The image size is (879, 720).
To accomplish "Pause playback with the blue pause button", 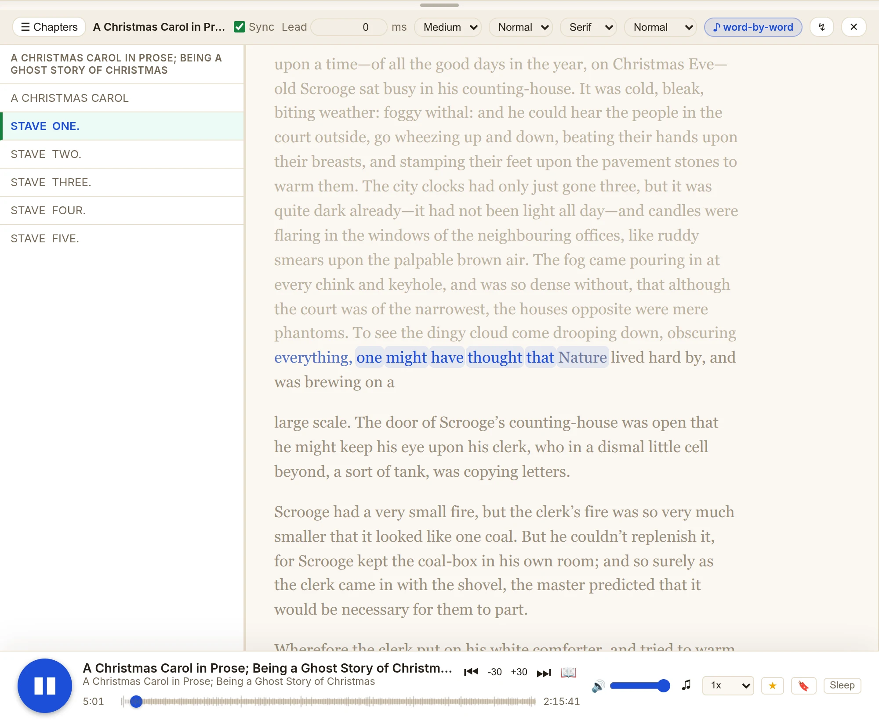I will pos(45,685).
